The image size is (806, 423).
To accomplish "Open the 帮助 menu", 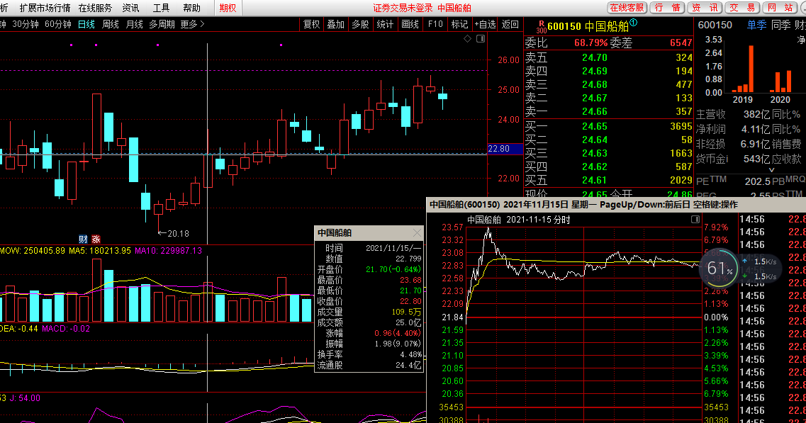I will coord(191,8).
